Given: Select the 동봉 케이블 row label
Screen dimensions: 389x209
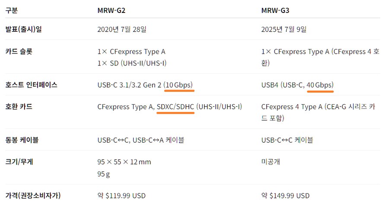Looking at the screenshot, I should (x=21, y=140).
